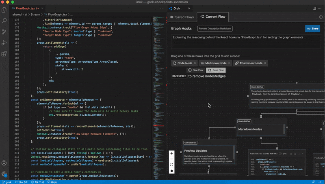The width and height of the screenshot is (325, 184).
Task: Click the 'ui' breadcrumb segment
Action: coord(26,15)
